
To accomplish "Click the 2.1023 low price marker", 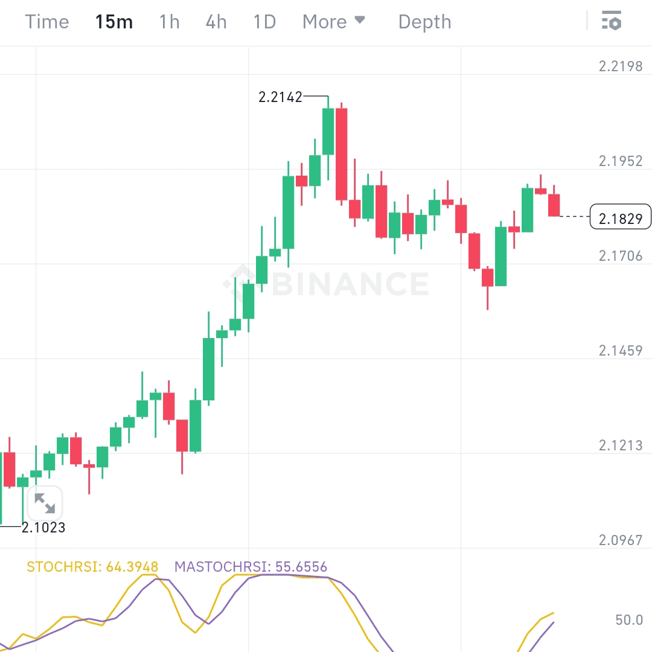I will pyautogui.click(x=43, y=528).
